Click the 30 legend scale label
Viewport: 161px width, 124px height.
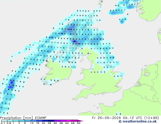coord(55,123)
